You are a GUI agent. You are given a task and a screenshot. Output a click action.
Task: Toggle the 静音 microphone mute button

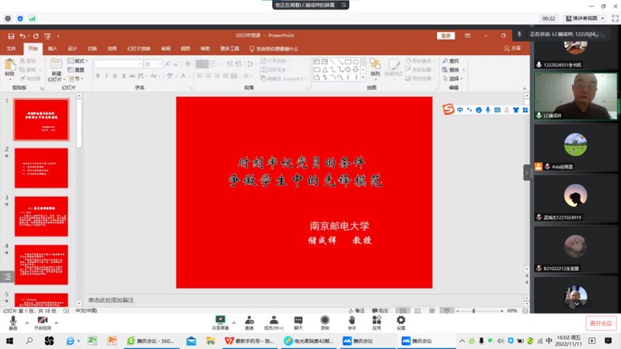pos(12,322)
